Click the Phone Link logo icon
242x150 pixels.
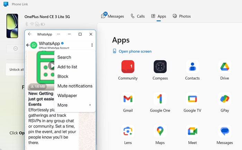tap(6, 4)
